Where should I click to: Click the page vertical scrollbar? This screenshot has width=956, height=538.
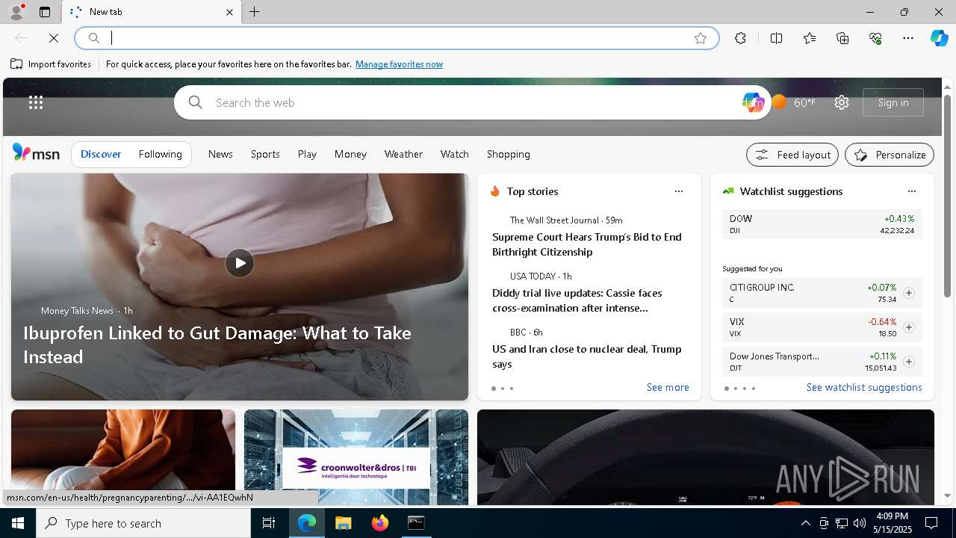pos(947,197)
